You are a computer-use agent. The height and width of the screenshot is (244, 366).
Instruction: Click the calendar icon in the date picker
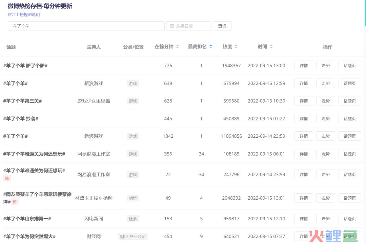point(172,26)
